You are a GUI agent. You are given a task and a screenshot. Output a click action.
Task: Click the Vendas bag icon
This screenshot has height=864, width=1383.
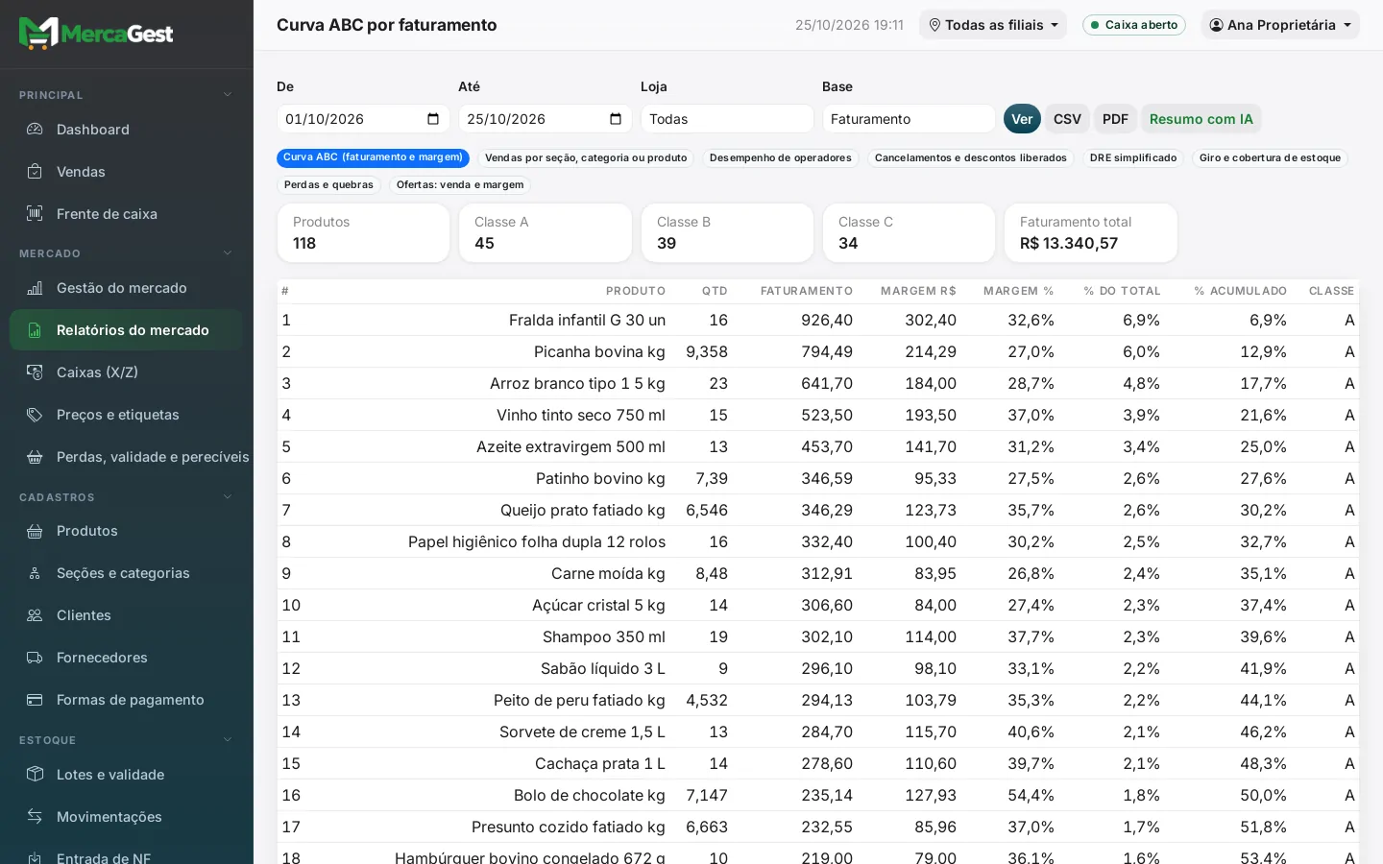point(35,172)
